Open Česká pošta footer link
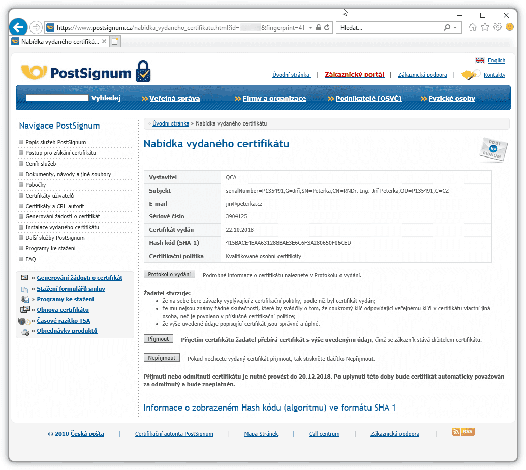 [87, 434]
